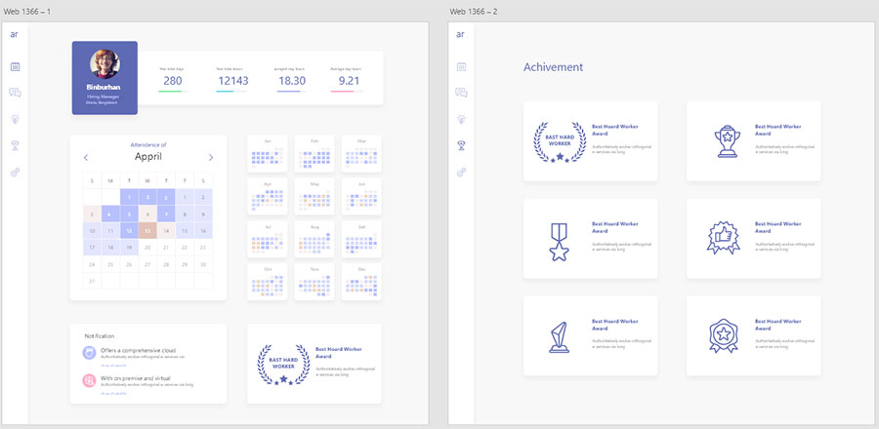Go to next month with right chevron
Viewport: 879px width, 429px height.
(x=211, y=158)
